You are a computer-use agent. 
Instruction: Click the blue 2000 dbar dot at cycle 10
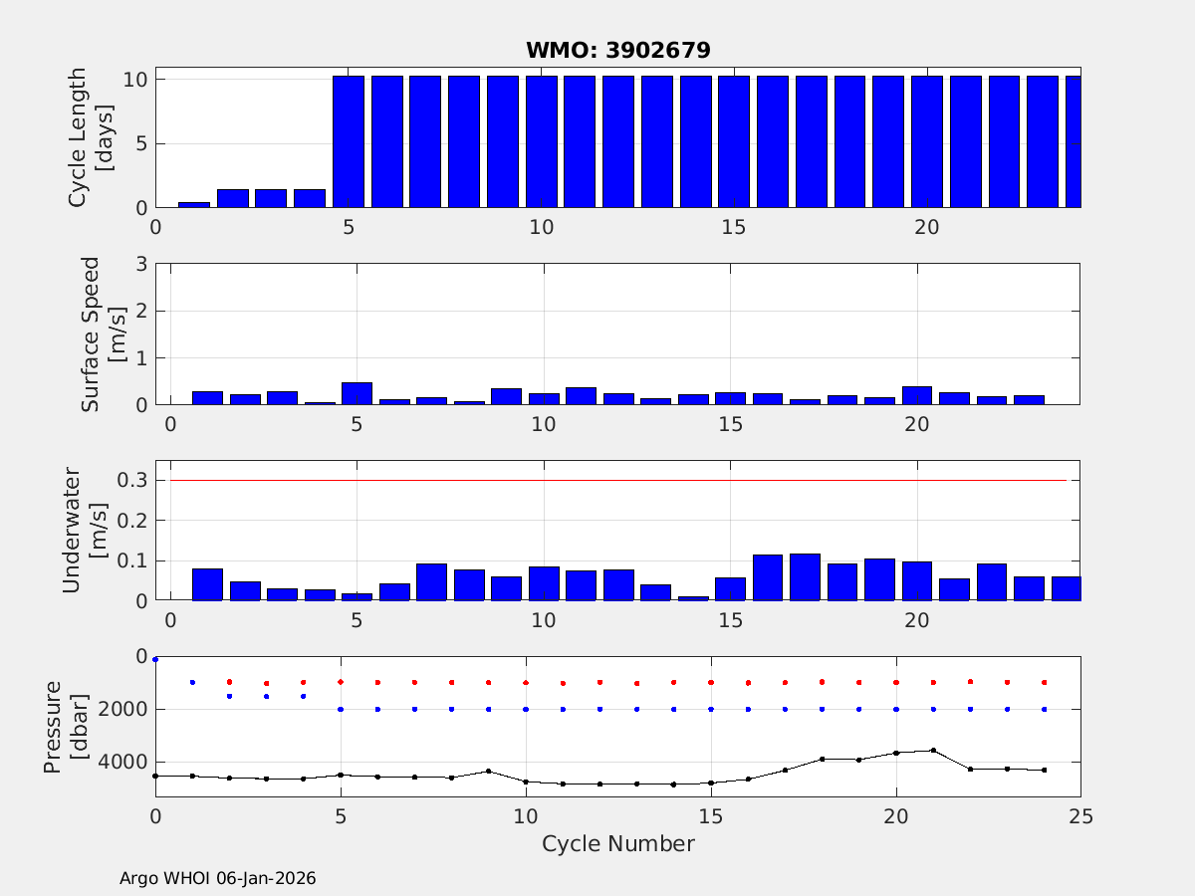(526, 709)
